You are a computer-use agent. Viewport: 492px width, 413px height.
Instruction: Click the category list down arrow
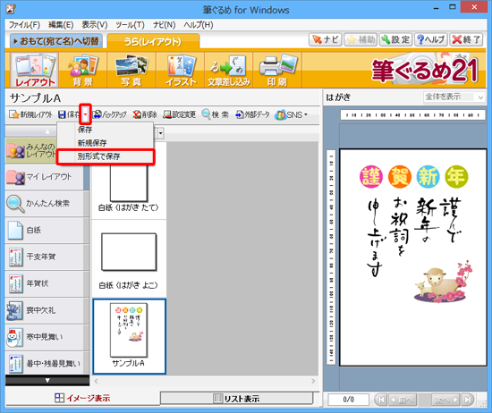pyautogui.click(x=47, y=381)
